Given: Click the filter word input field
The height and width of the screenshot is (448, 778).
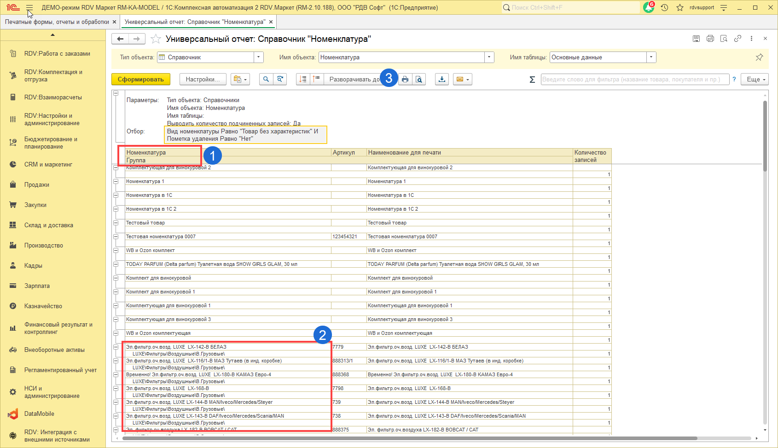Looking at the screenshot, I should point(634,79).
